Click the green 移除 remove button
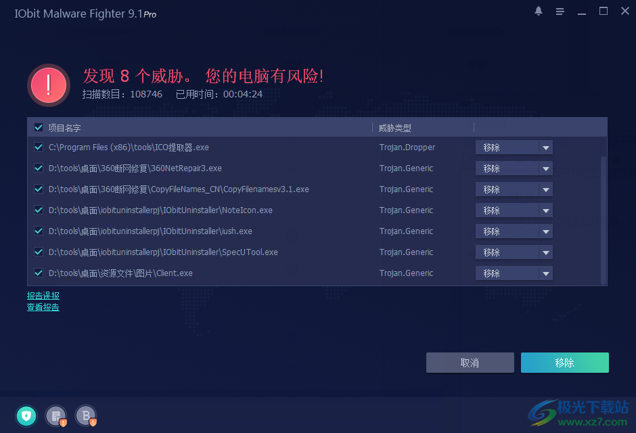The height and width of the screenshot is (433, 636). 564,363
